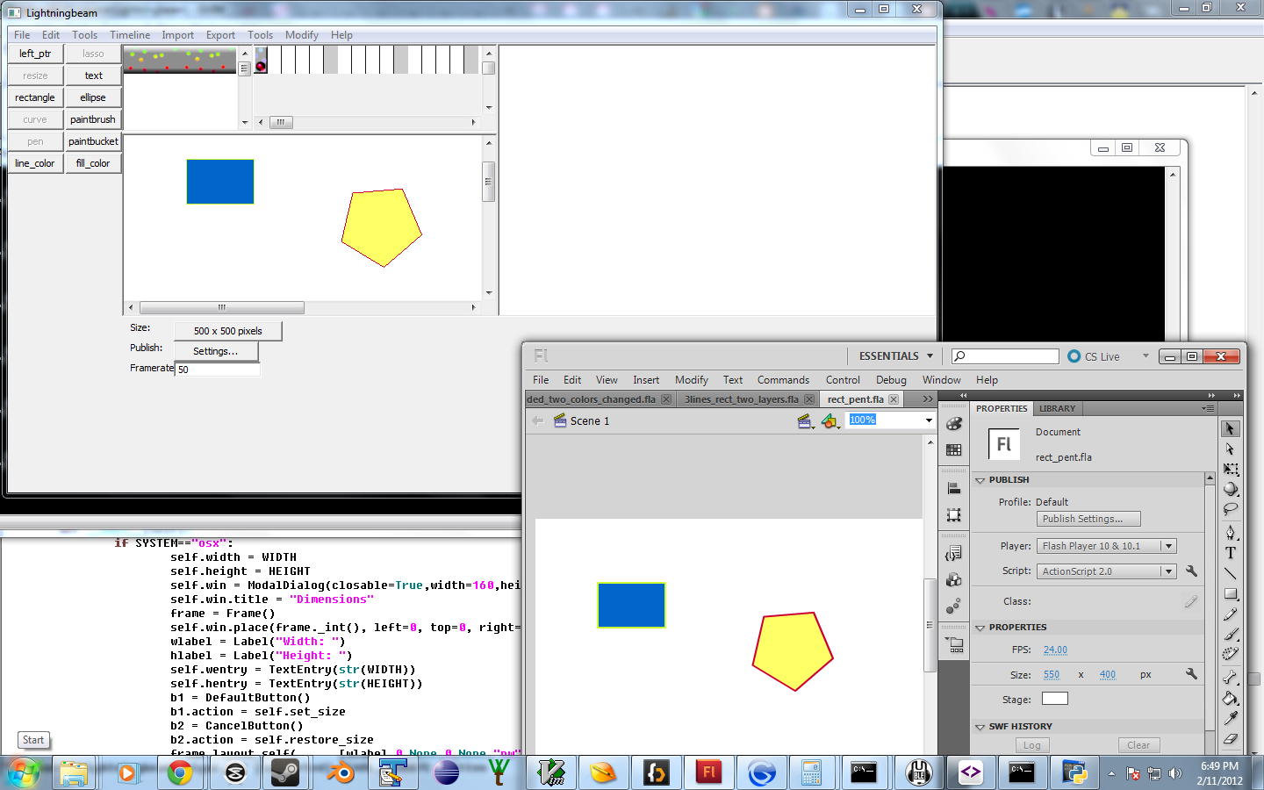This screenshot has width=1264, height=790.
Task: Click the Publish Settings button
Action: coord(1088,518)
